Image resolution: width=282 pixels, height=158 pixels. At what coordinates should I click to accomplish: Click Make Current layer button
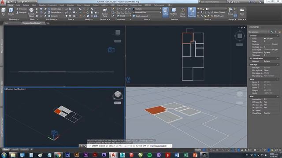click(x=218, y=12)
